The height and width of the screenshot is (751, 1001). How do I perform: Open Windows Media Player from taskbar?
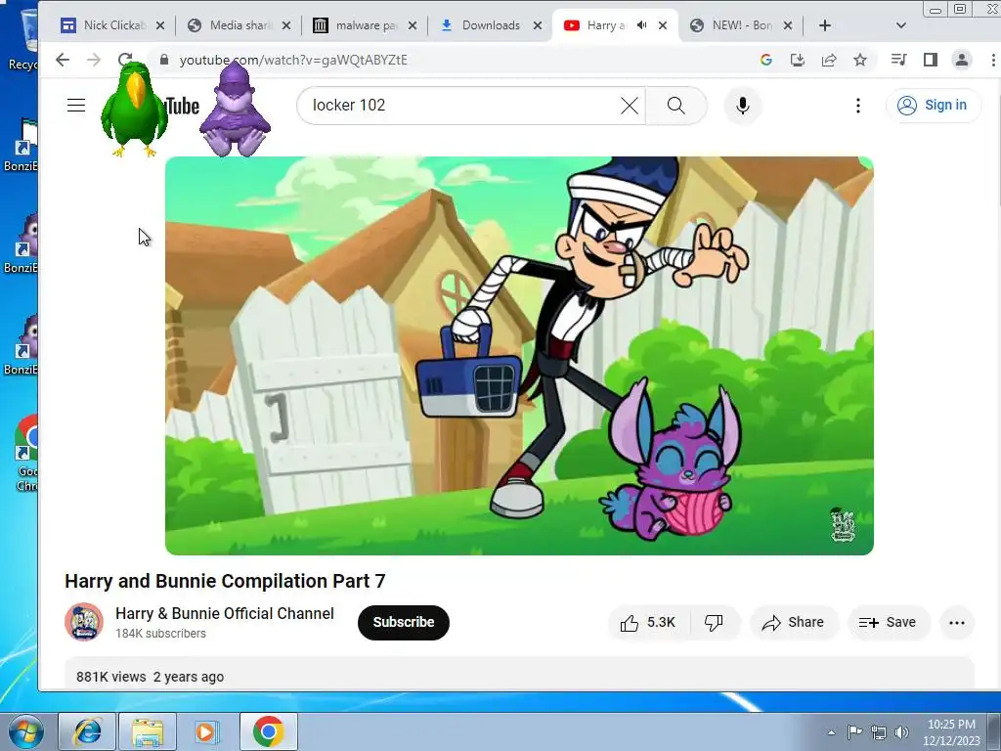click(207, 731)
